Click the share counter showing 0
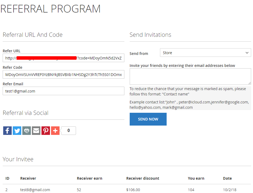253x193 pixels. (x=69, y=131)
